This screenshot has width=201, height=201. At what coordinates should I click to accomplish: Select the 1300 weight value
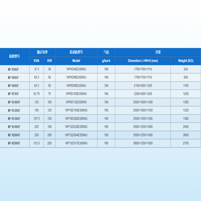pos(186,102)
